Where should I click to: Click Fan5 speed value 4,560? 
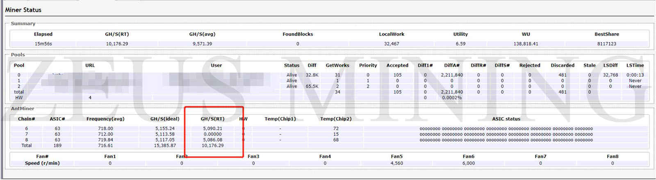396,163
